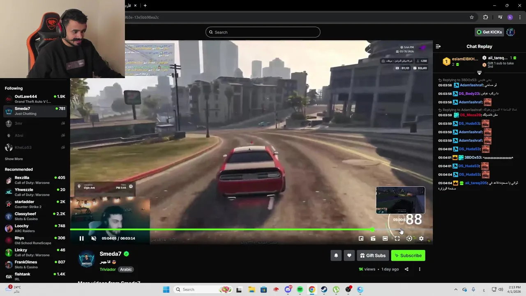Viewport: 526px width, 296px height.
Task: Expand the gift leaderboard with the down arrow
Action: pos(479,73)
